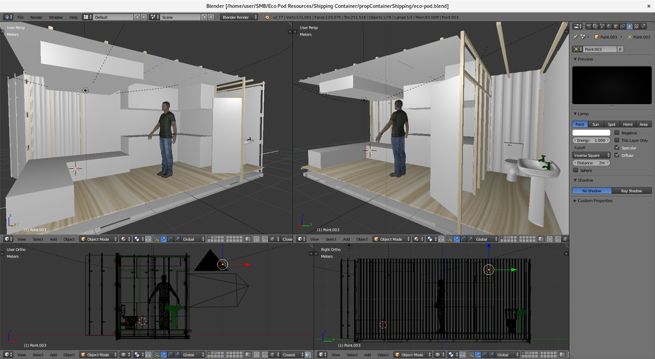Enable the Sphere checkbox
This screenshot has width=655, height=359.
[576, 170]
